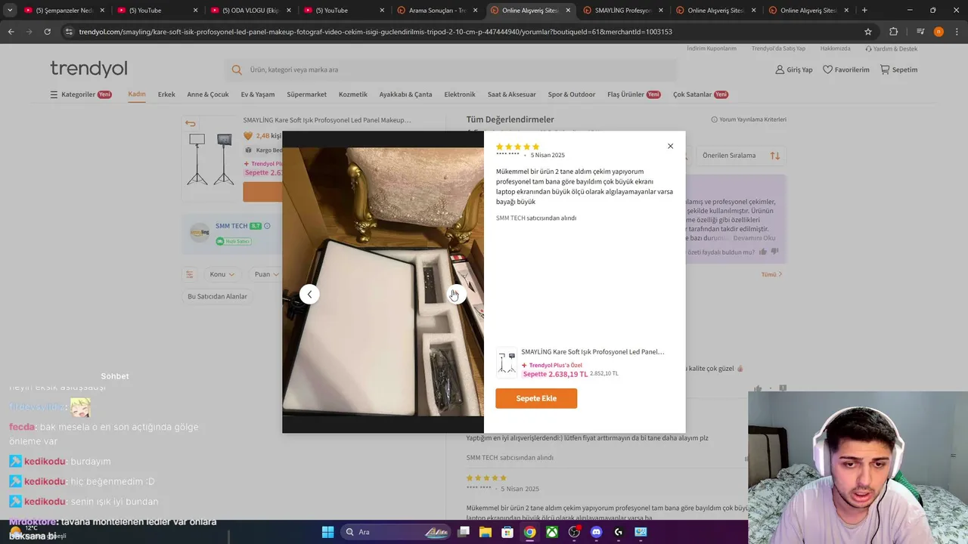Close the ODA VLOGU tab
Image resolution: width=968 pixels, height=544 pixels.
point(288,11)
